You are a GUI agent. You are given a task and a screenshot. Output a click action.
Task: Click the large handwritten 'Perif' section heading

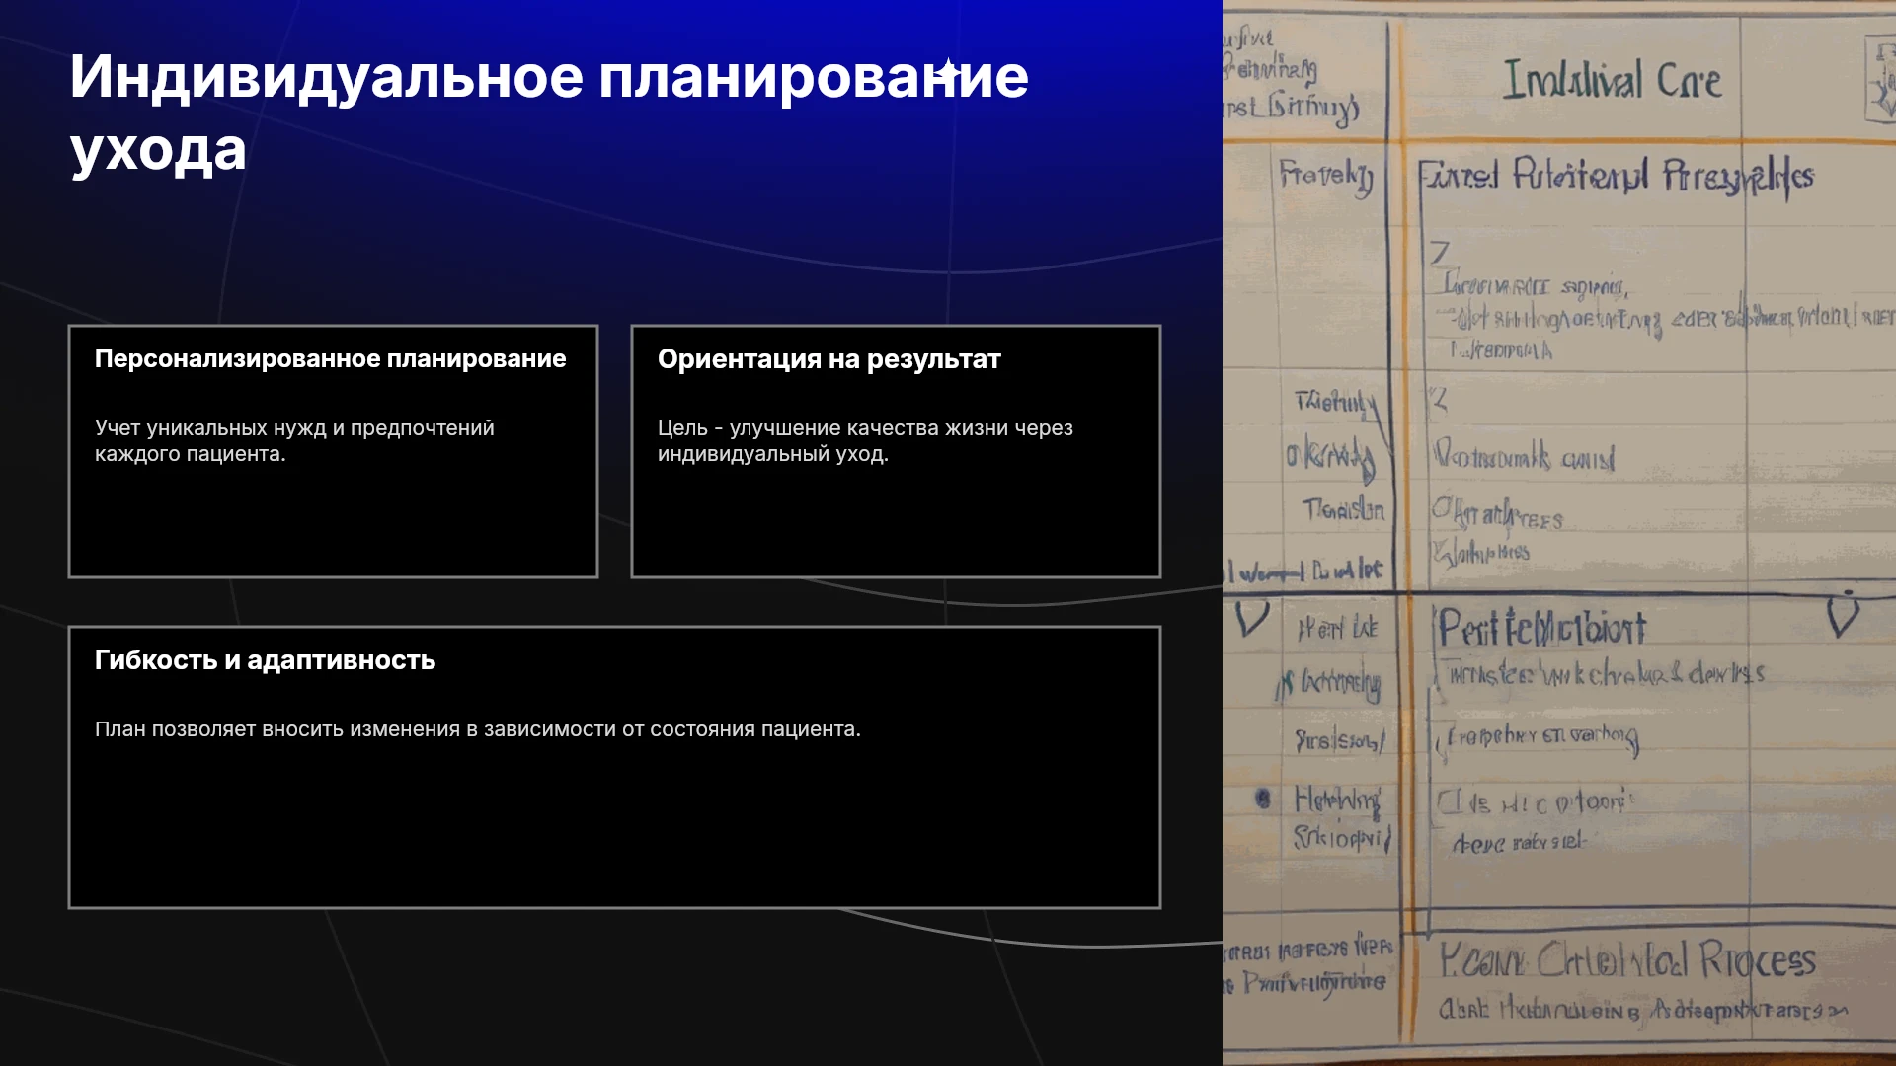(x=1541, y=628)
